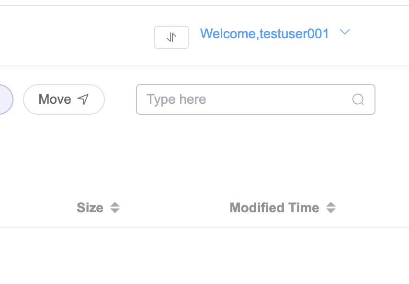Open the Welcome,testuser001 user menu

click(x=275, y=33)
